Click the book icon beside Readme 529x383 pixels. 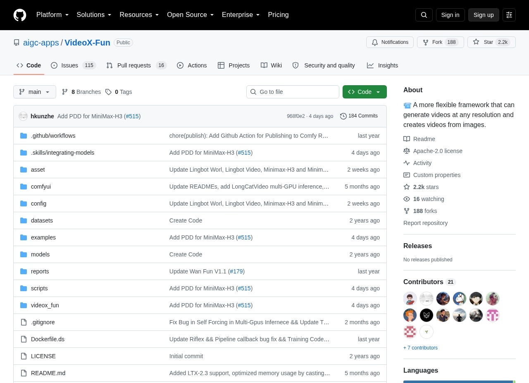click(407, 139)
